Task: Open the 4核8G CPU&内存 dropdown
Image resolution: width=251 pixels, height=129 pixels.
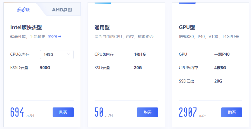Action: (57, 55)
